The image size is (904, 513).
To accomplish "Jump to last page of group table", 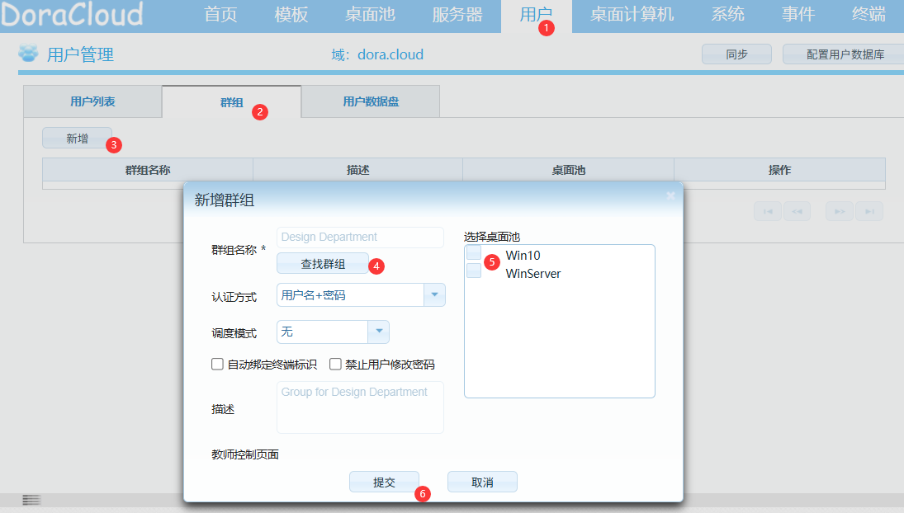I will pyautogui.click(x=869, y=211).
